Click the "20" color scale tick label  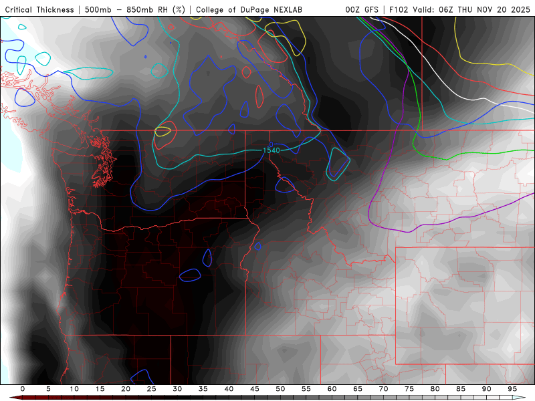tap(126, 389)
